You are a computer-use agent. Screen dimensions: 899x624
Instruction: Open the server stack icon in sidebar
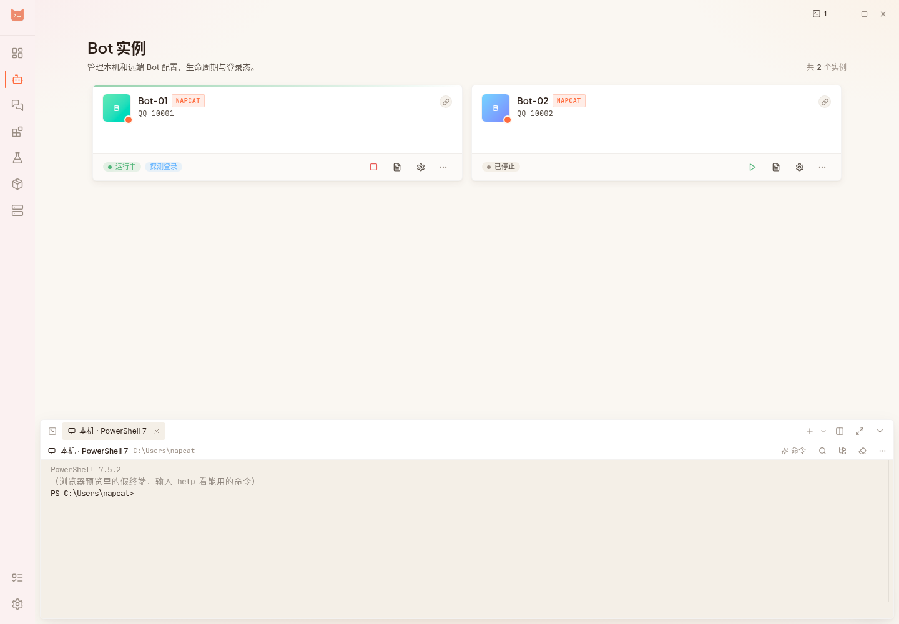click(x=17, y=210)
